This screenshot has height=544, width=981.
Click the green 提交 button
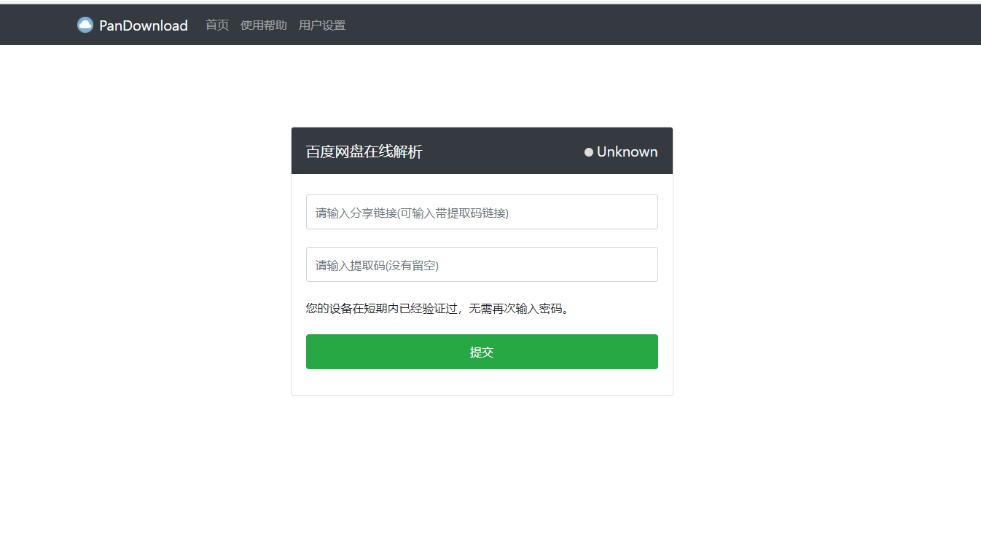pos(482,352)
